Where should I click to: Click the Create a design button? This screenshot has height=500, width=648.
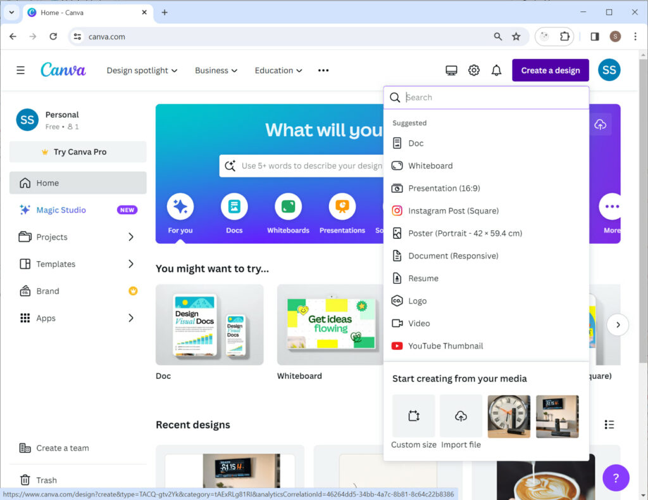pos(550,70)
